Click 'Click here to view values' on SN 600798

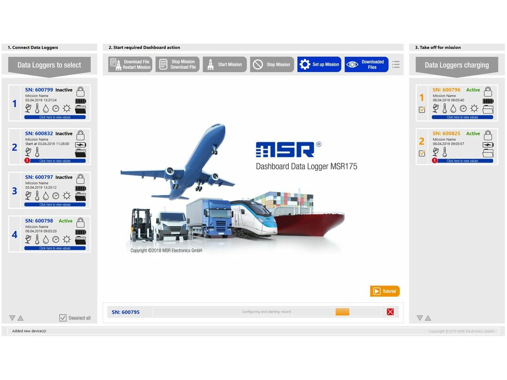pyautogui.click(x=55, y=248)
